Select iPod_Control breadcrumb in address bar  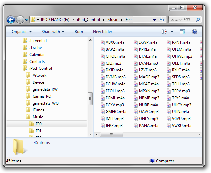(88, 20)
